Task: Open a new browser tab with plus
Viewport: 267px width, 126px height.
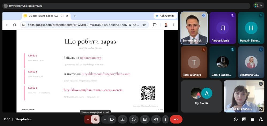Action: (x=75, y=16)
